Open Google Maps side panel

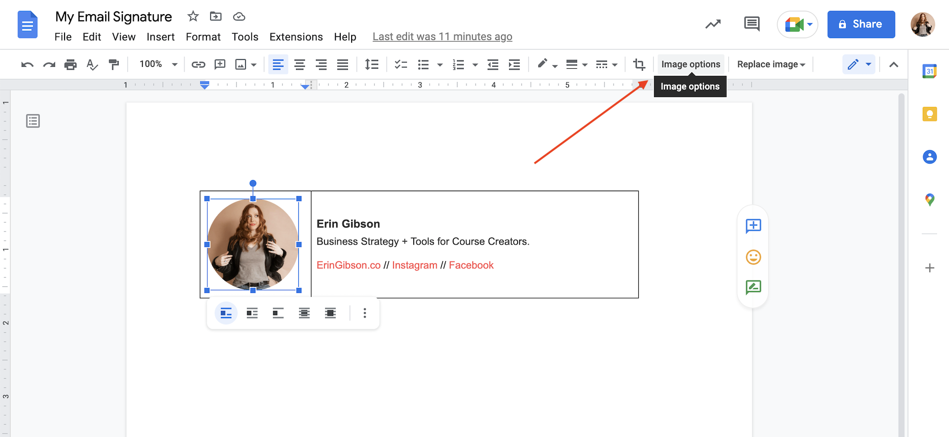(x=930, y=200)
